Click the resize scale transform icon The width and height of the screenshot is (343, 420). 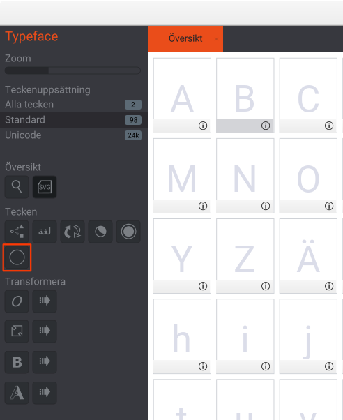tap(17, 331)
